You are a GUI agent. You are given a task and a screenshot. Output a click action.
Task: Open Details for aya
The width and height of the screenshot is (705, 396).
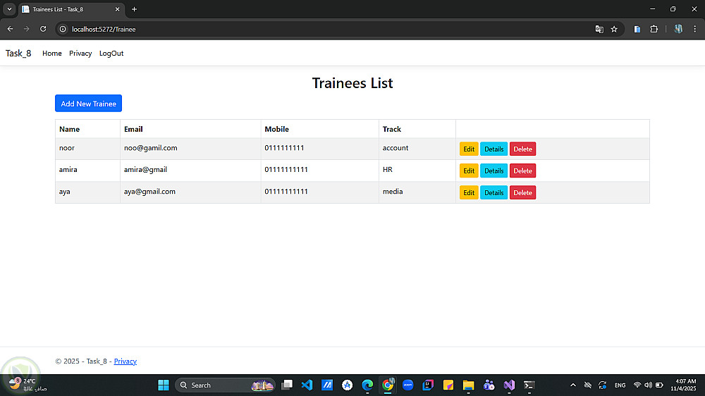(x=493, y=192)
